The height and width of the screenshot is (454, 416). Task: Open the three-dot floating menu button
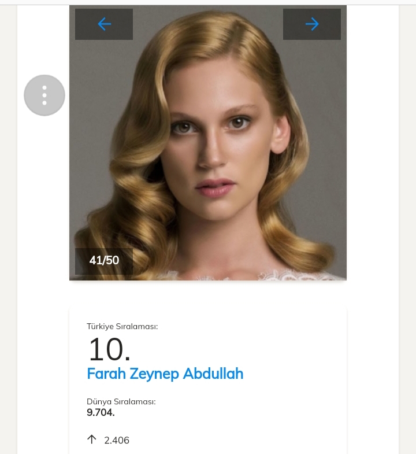[44, 95]
